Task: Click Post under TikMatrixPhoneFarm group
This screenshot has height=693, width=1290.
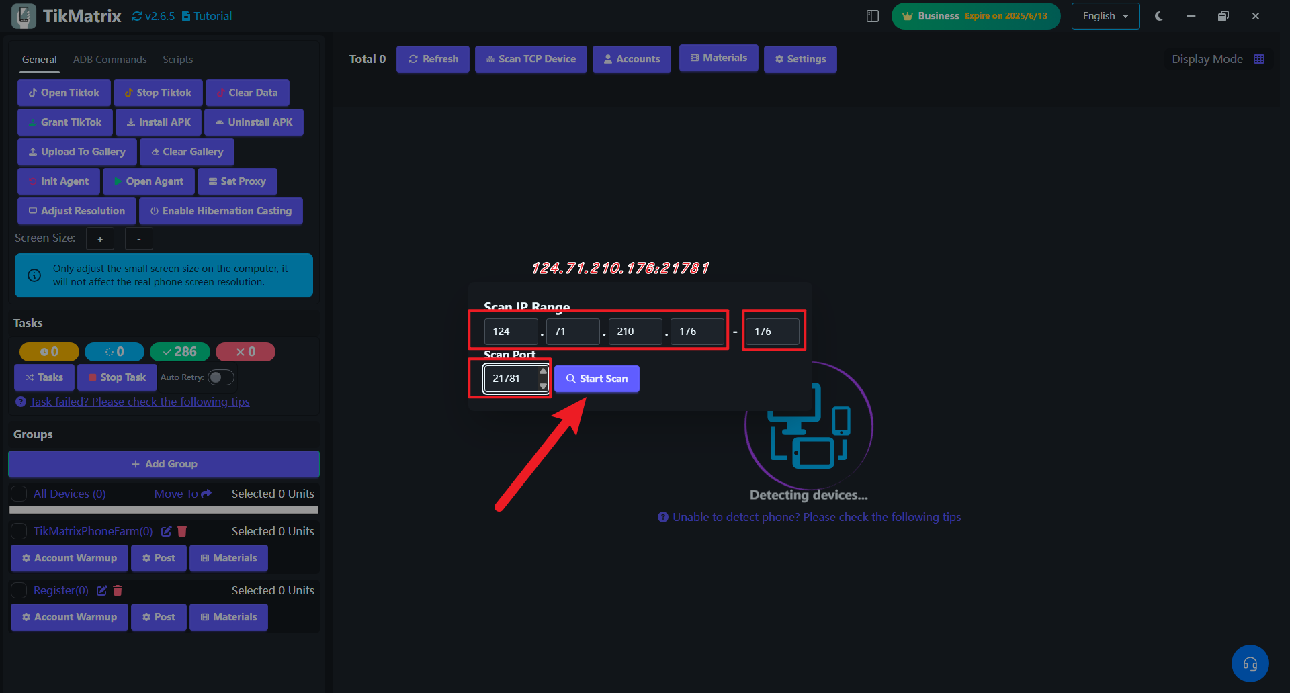Action: coord(159,558)
